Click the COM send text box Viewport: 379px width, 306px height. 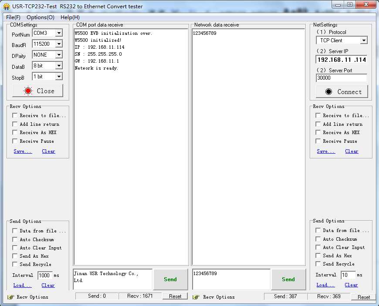coord(113,279)
